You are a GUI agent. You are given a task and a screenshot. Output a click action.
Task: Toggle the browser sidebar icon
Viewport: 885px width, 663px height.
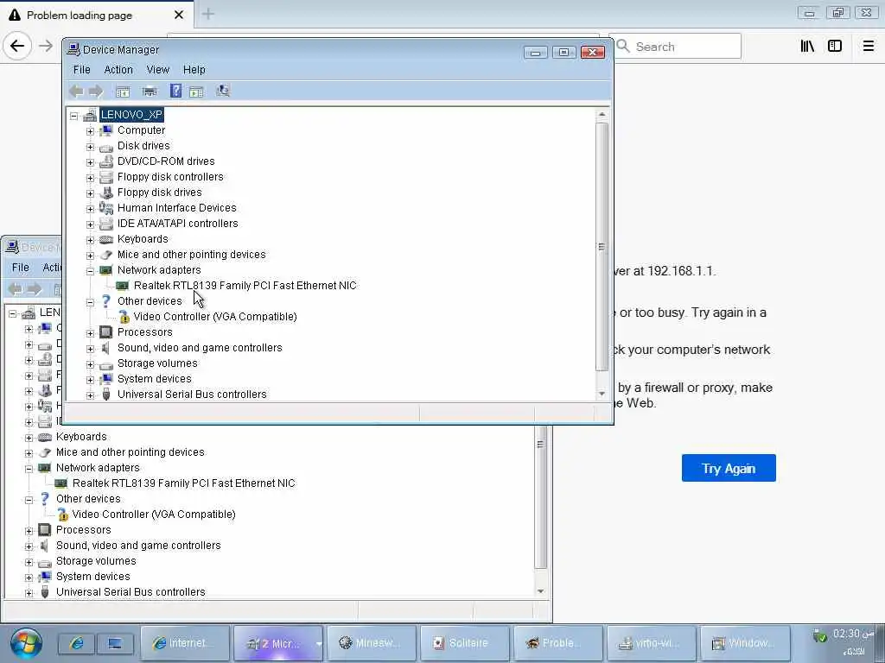835,47
